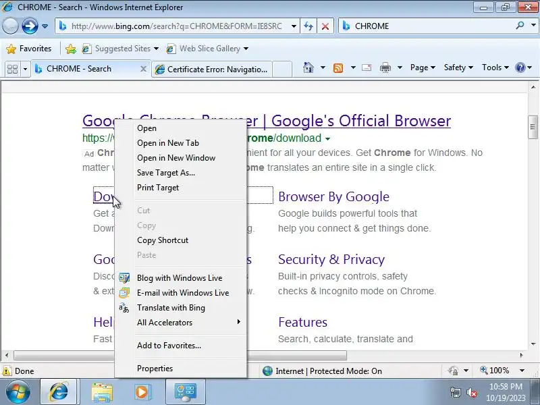The height and width of the screenshot is (405, 540).
Task: Select E-mail with Windows Live
Action: 181,293
